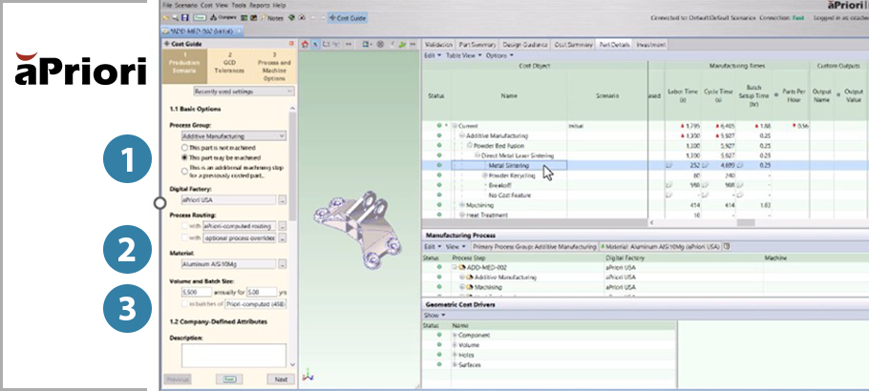Select the ADD-MED-002 (Initial) document tab
The image size is (869, 391).
(201, 31)
